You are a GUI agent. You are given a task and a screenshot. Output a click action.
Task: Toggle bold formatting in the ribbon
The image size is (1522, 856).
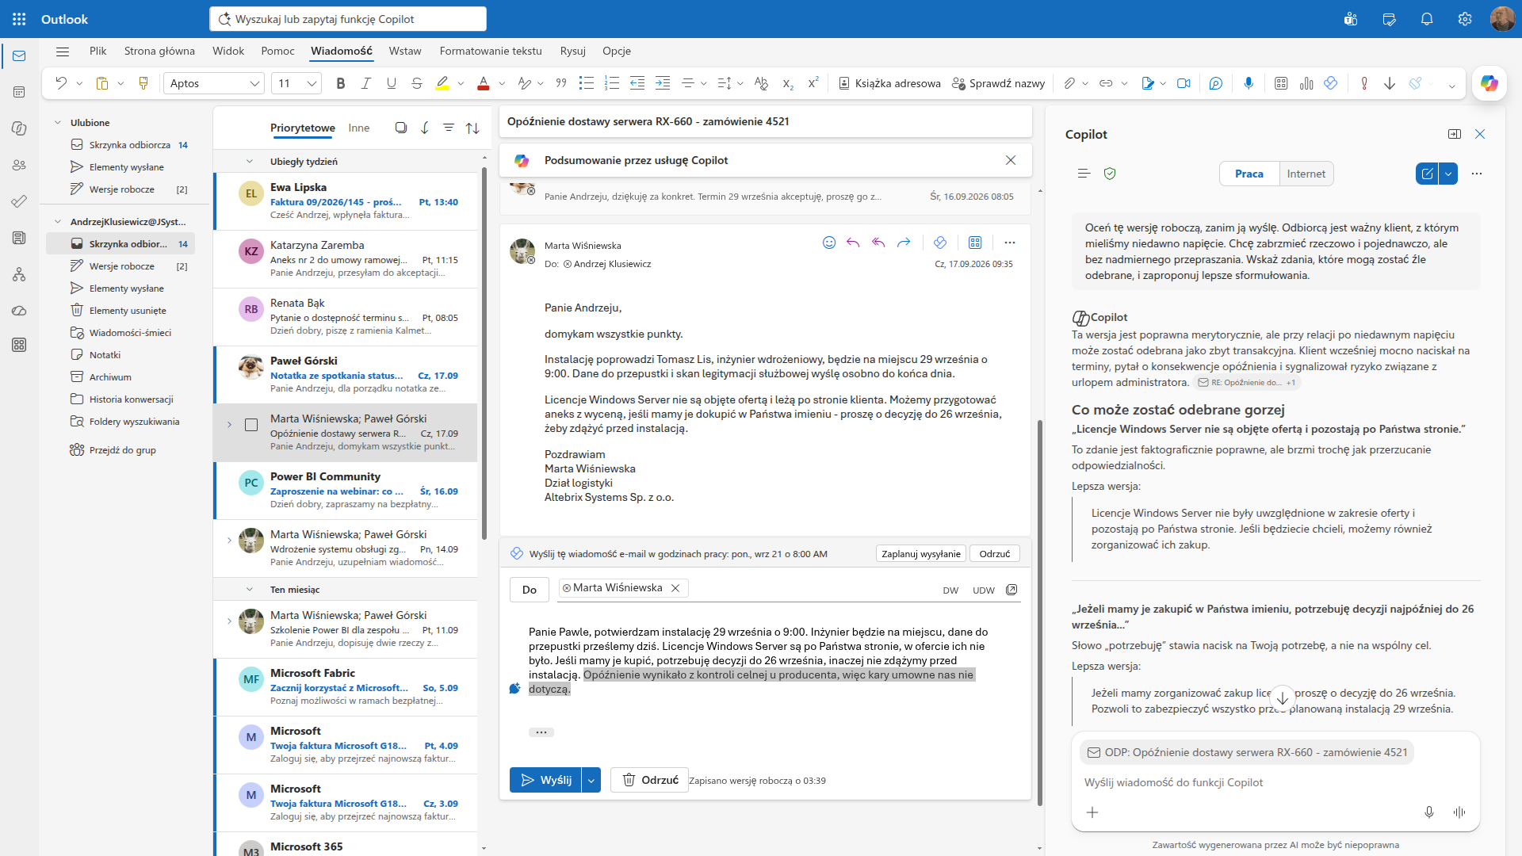pyautogui.click(x=341, y=83)
